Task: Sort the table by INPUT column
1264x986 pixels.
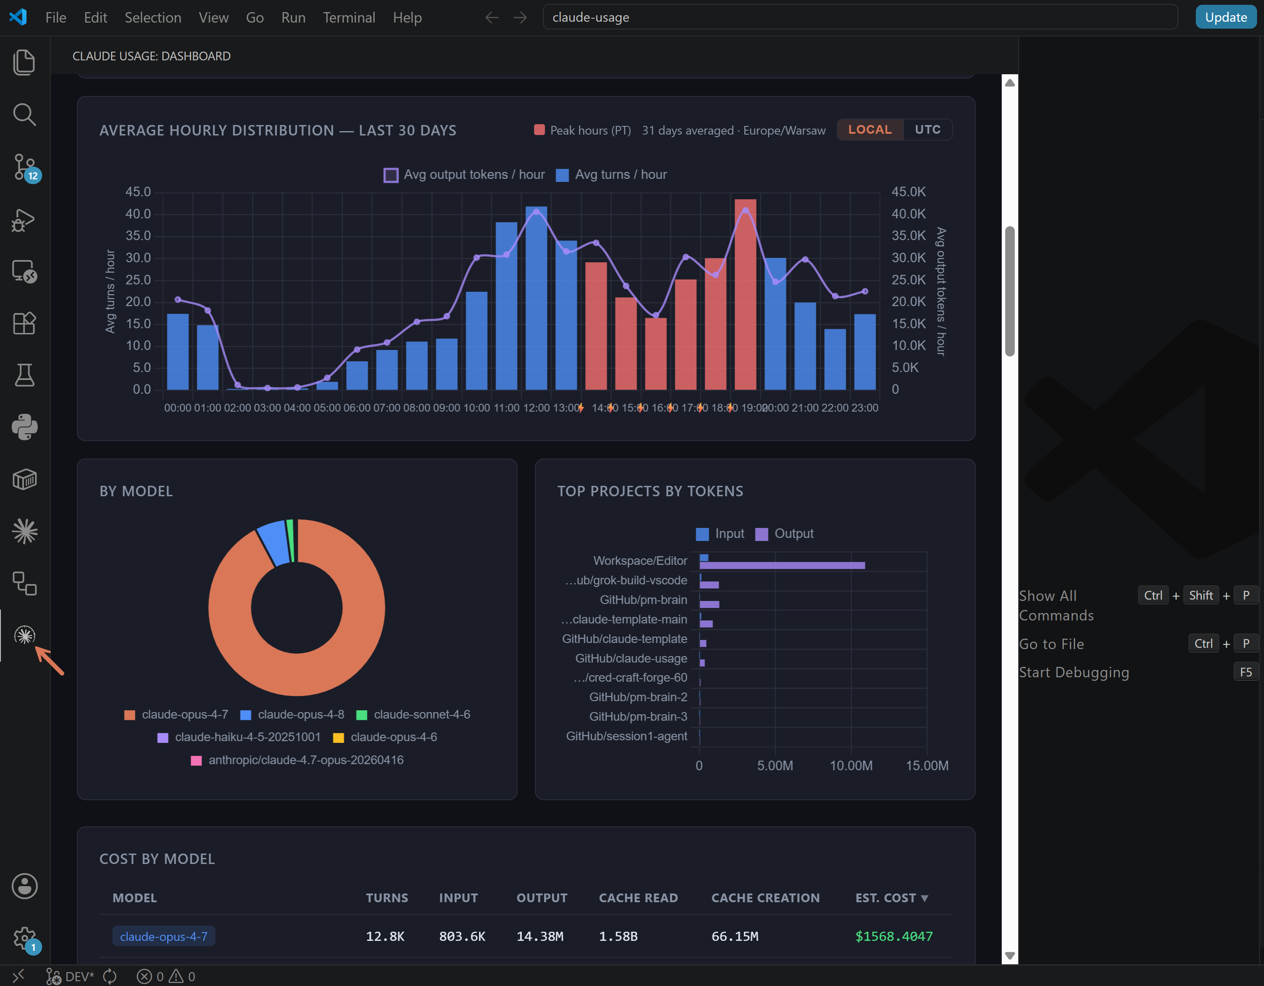Action: 459,898
